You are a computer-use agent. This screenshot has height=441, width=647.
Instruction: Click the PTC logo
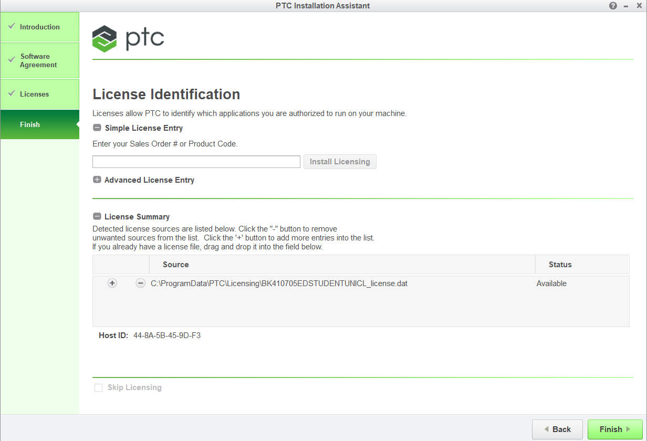tap(128, 38)
